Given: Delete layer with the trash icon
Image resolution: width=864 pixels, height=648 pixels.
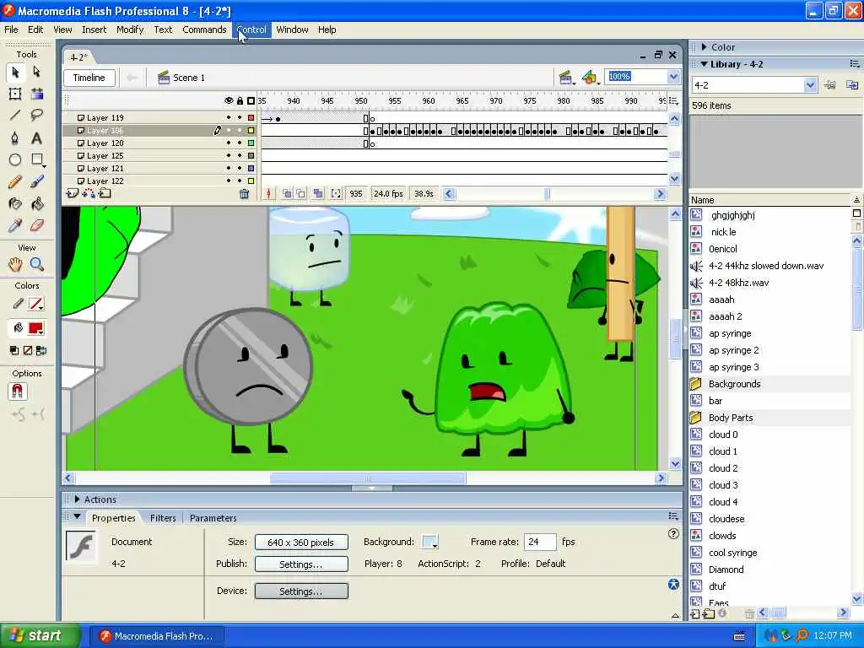Looking at the screenshot, I should click(x=244, y=193).
